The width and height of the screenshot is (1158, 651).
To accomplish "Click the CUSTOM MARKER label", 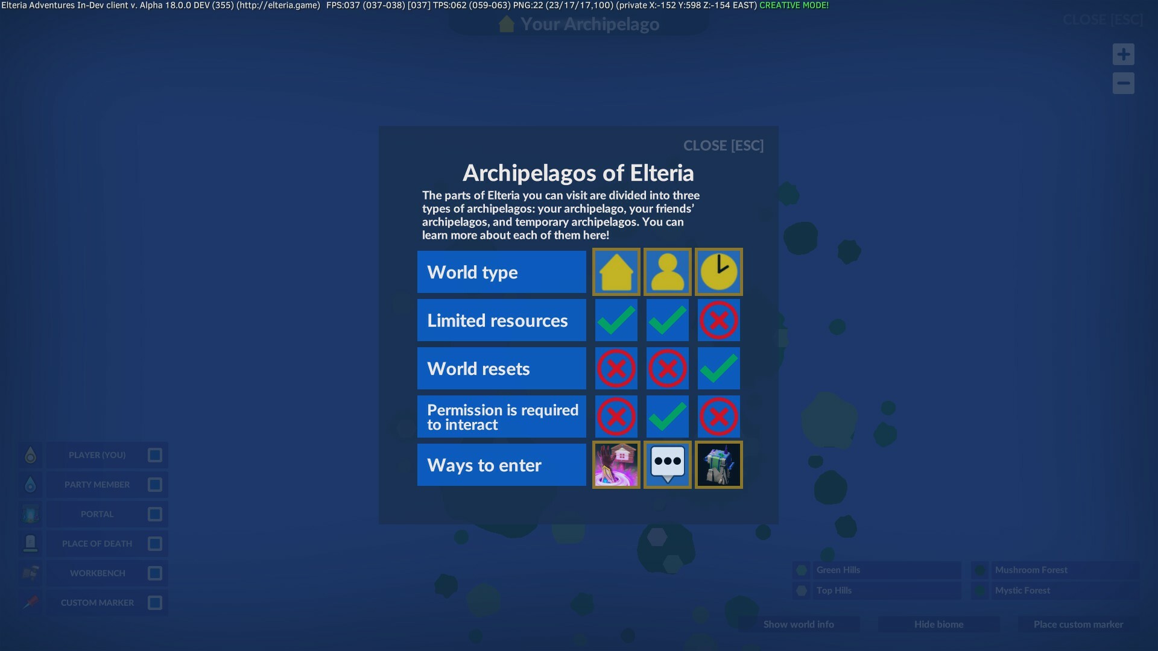I will tap(97, 603).
